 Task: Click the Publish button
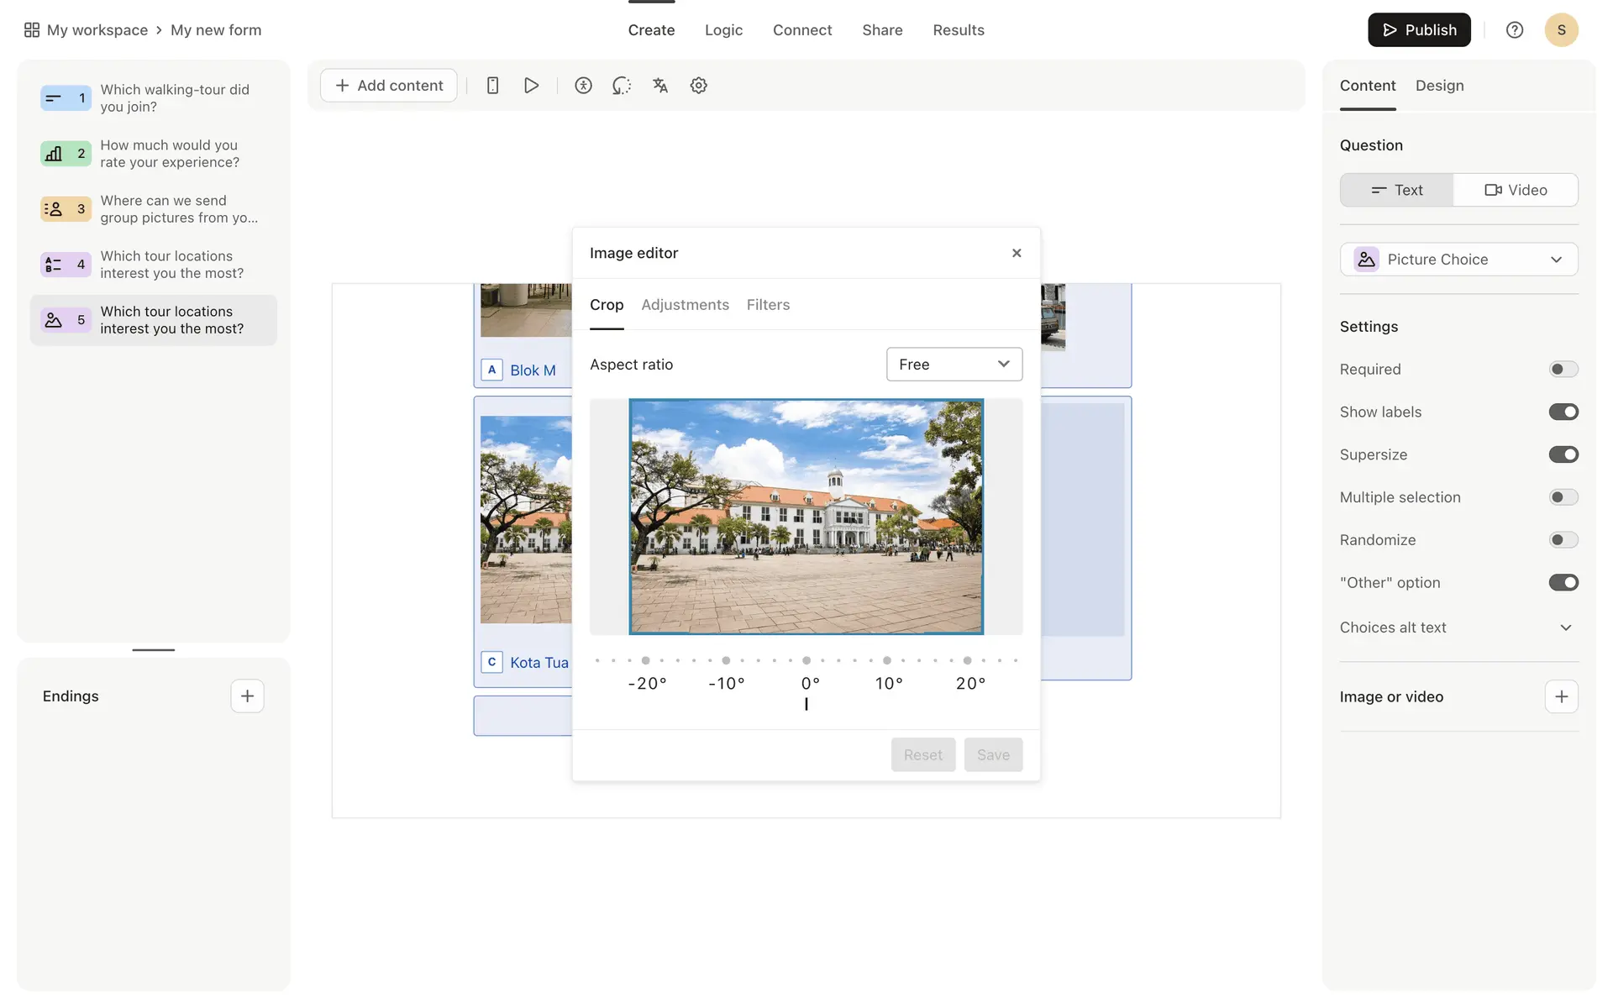click(x=1418, y=30)
